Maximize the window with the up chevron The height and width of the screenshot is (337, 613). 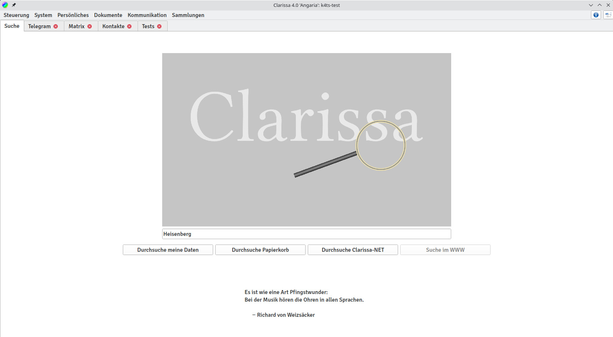point(600,5)
